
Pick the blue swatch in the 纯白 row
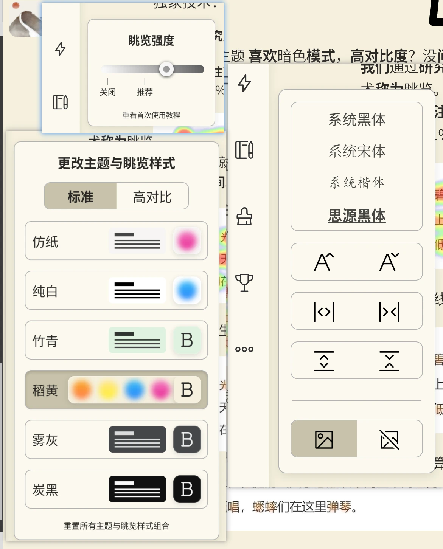point(187,290)
